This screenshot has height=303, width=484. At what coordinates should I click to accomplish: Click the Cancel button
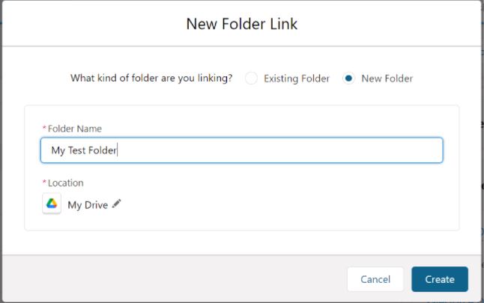(x=375, y=279)
